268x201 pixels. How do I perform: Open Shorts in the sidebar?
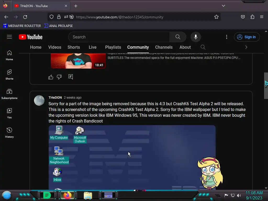coord(9,75)
